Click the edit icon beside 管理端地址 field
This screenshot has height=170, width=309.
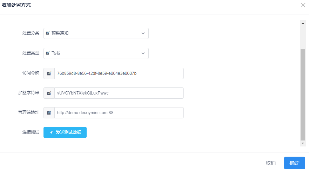click(49, 113)
